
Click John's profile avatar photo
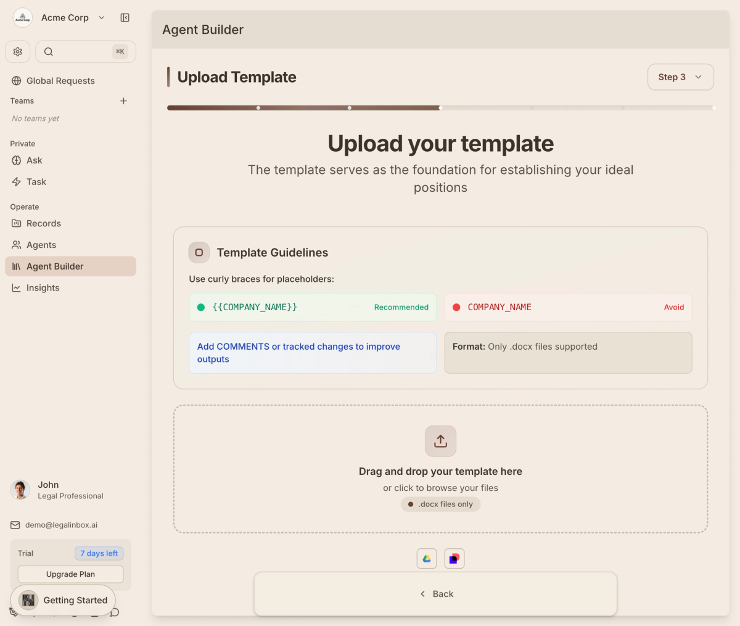(x=20, y=490)
